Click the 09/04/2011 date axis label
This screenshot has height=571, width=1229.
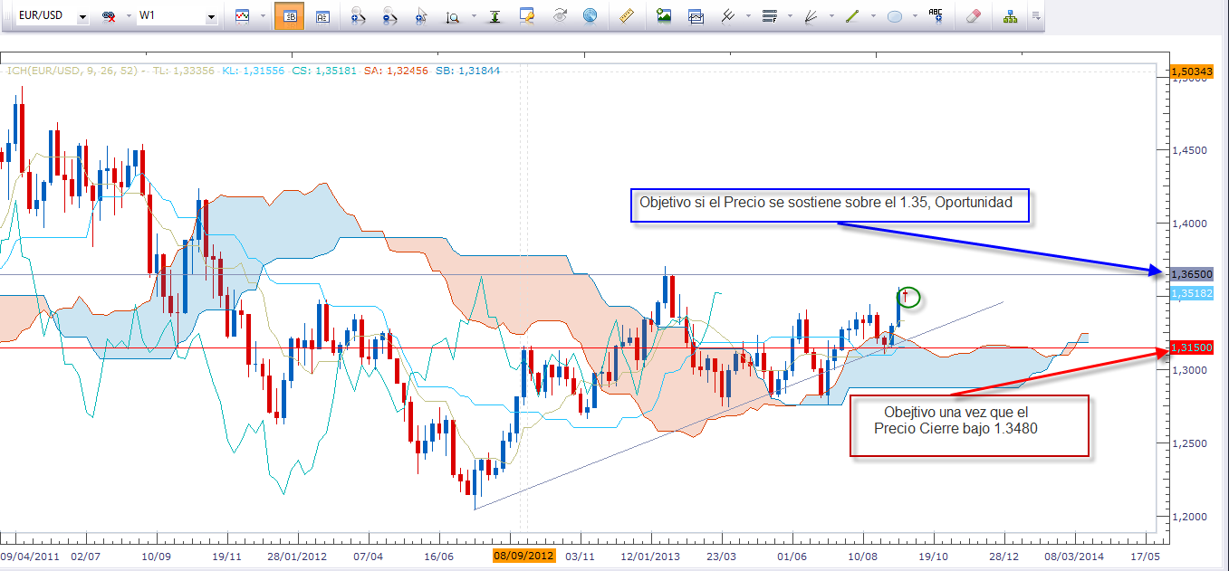click(x=30, y=555)
